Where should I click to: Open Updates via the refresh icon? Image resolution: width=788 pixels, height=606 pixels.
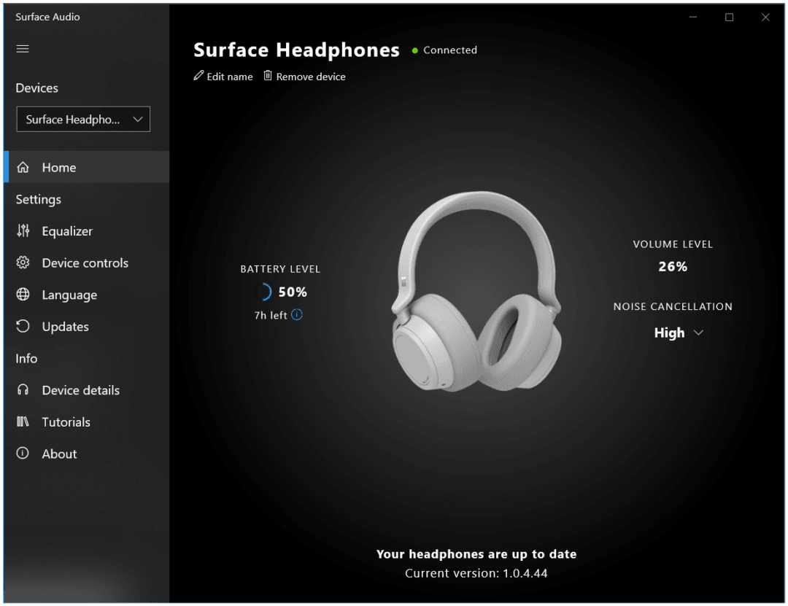coord(23,327)
